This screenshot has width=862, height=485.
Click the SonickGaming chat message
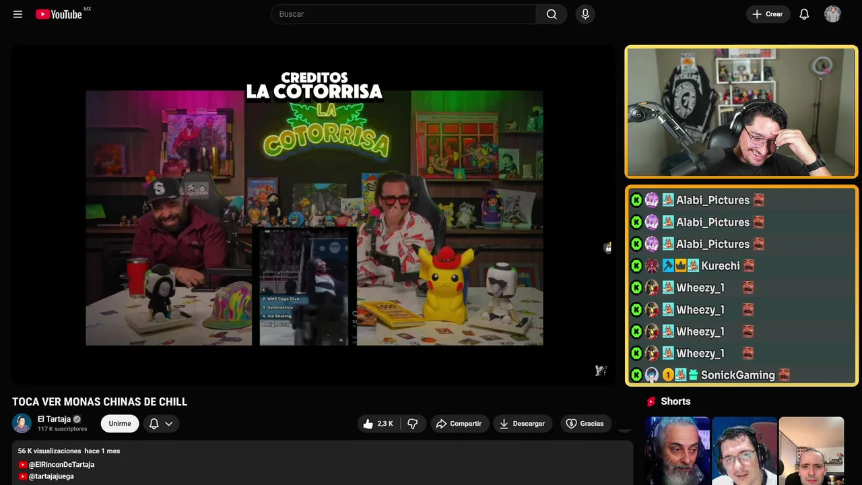tap(741, 375)
